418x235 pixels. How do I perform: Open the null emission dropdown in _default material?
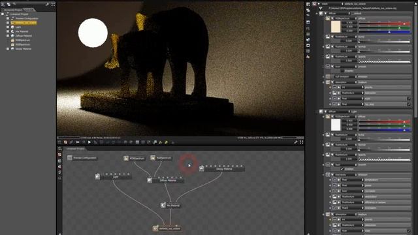coord(346,77)
